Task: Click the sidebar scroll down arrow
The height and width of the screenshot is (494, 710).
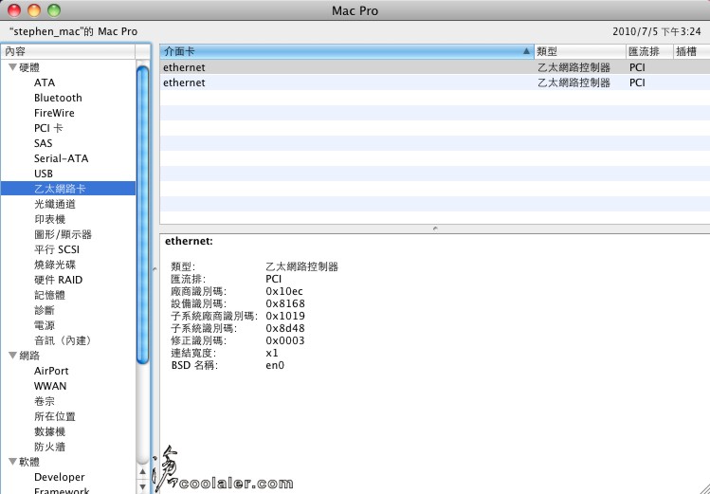Action: 142,486
